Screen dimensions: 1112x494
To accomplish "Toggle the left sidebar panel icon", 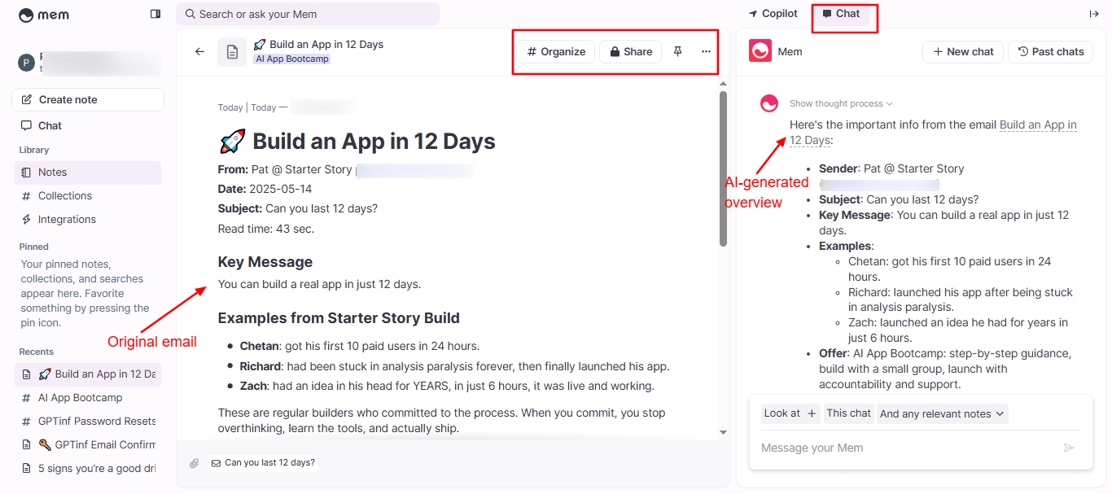I will pos(155,14).
